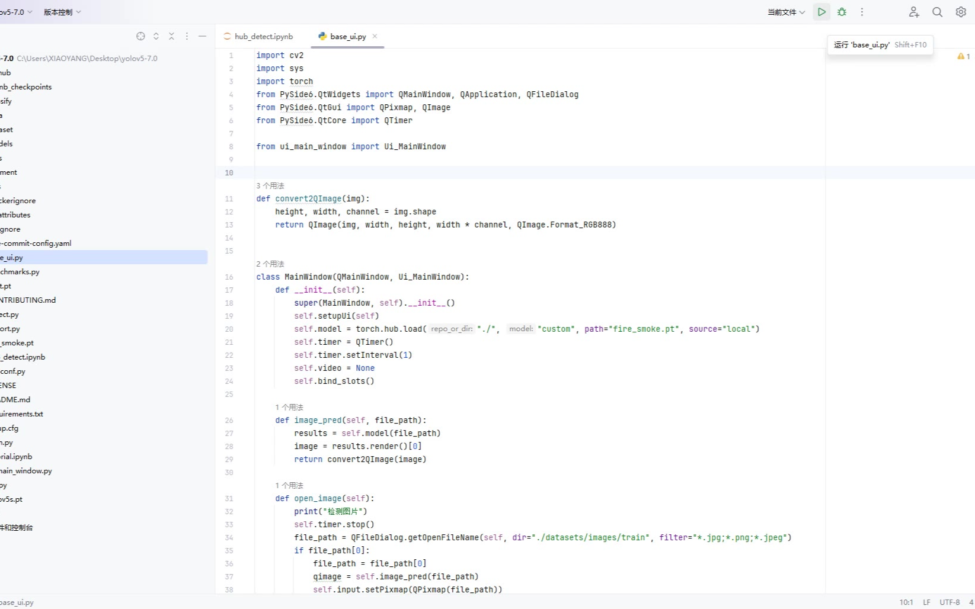Select CONTRIBUTING.md in the project tree
This screenshot has width=975, height=609.
pyautogui.click(x=28, y=300)
